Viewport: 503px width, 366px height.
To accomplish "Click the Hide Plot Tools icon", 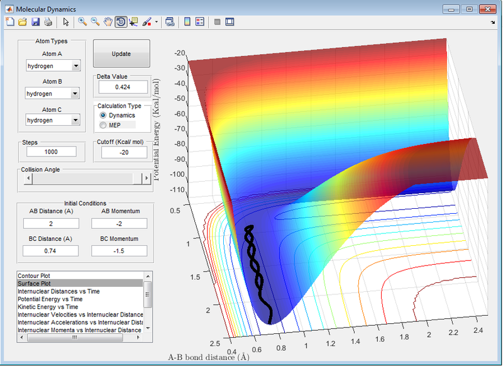I will [217, 22].
